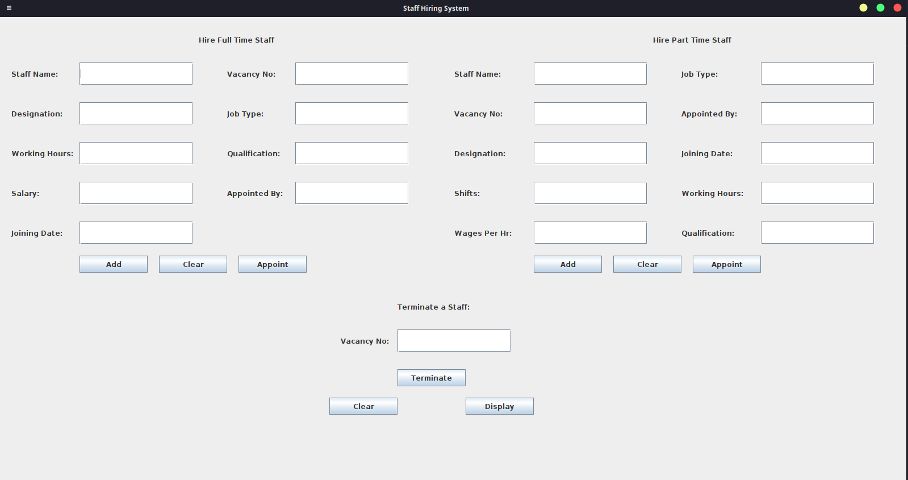Image resolution: width=908 pixels, height=480 pixels.
Task: Select the Salary input field
Action: click(136, 193)
